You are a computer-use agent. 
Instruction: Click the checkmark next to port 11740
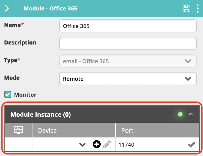[192, 144]
